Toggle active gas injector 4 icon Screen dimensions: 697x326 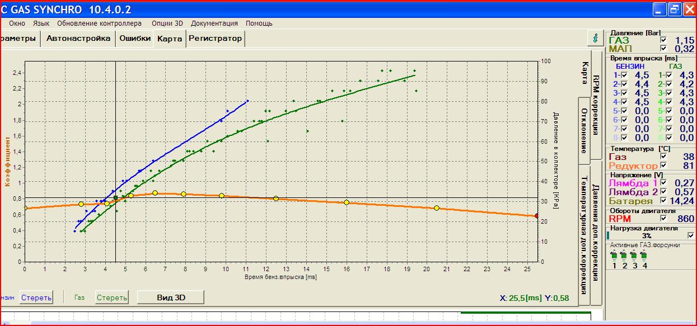point(644,255)
